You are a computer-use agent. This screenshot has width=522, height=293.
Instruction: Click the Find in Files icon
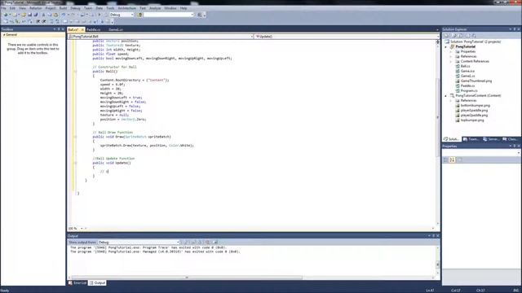(x=139, y=15)
